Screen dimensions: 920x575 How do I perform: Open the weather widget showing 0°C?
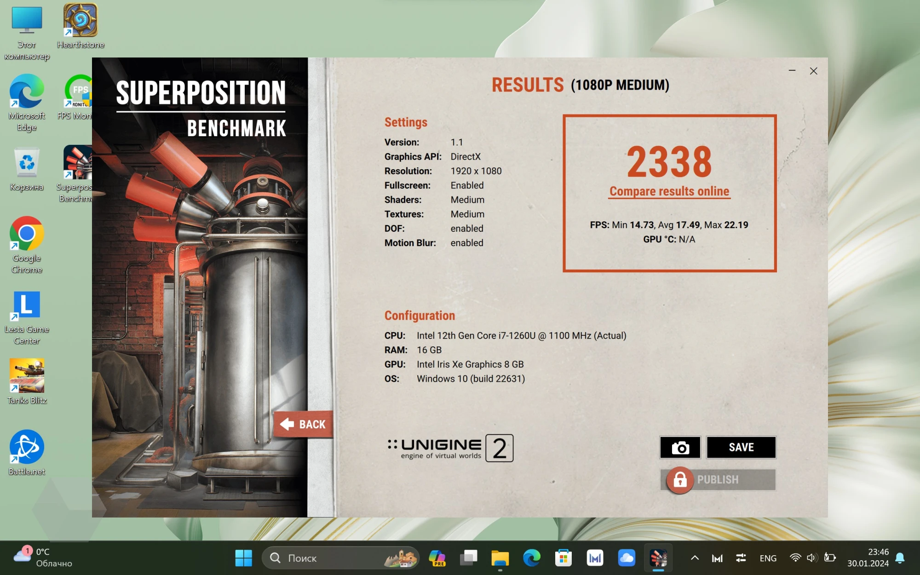pyautogui.click(x=44, y=557)
